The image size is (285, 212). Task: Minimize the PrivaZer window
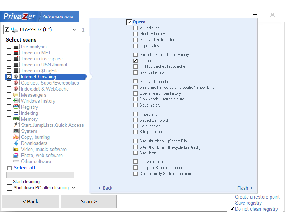pos(255,15)
